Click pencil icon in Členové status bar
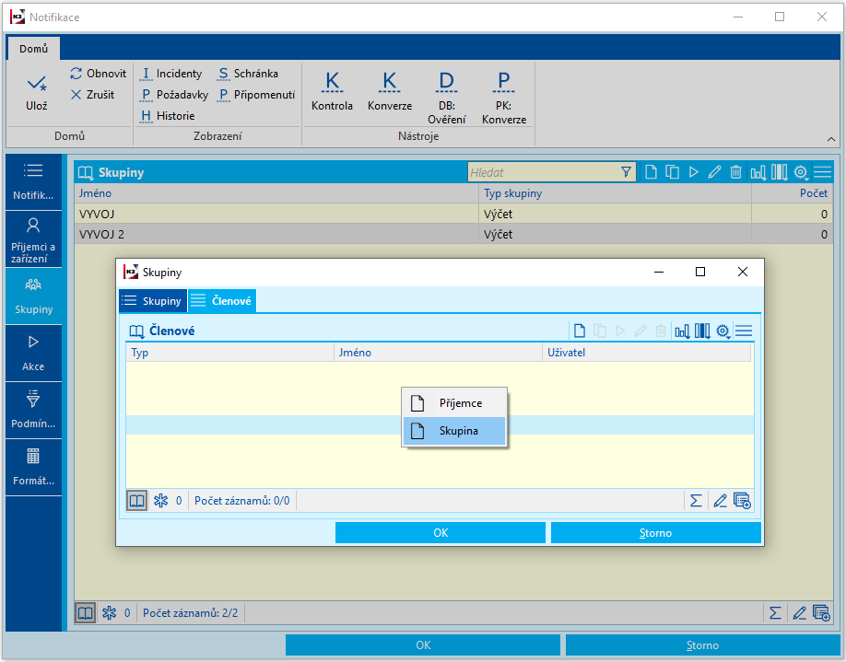Image resolution: width=846 pixels, height=662 pixels. tap(720, 501)
